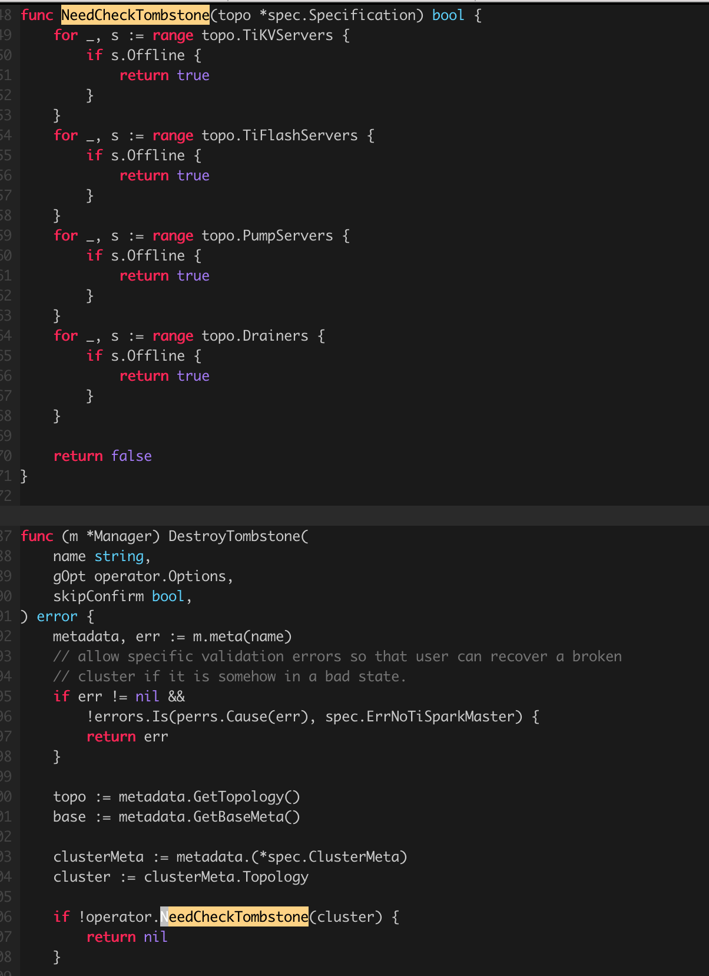
Task: Click the 'gOpt operator.Options,' parameter line
Action: [144, 576]
